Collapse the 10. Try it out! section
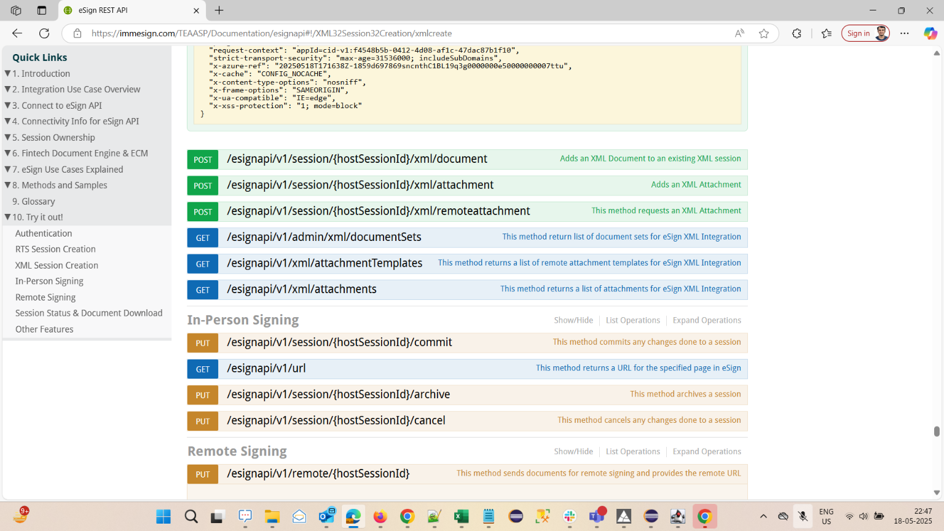 8,217
